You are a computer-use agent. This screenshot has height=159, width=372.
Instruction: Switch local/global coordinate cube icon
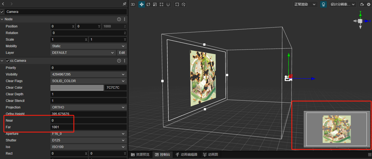click(x=184, y=4)
